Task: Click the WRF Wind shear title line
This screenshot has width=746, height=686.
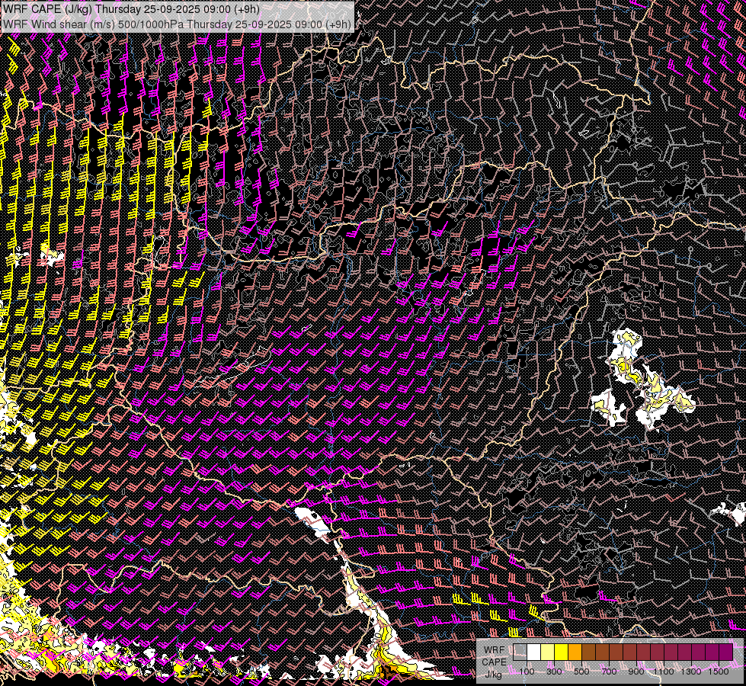Action: (x=177, y=24)
